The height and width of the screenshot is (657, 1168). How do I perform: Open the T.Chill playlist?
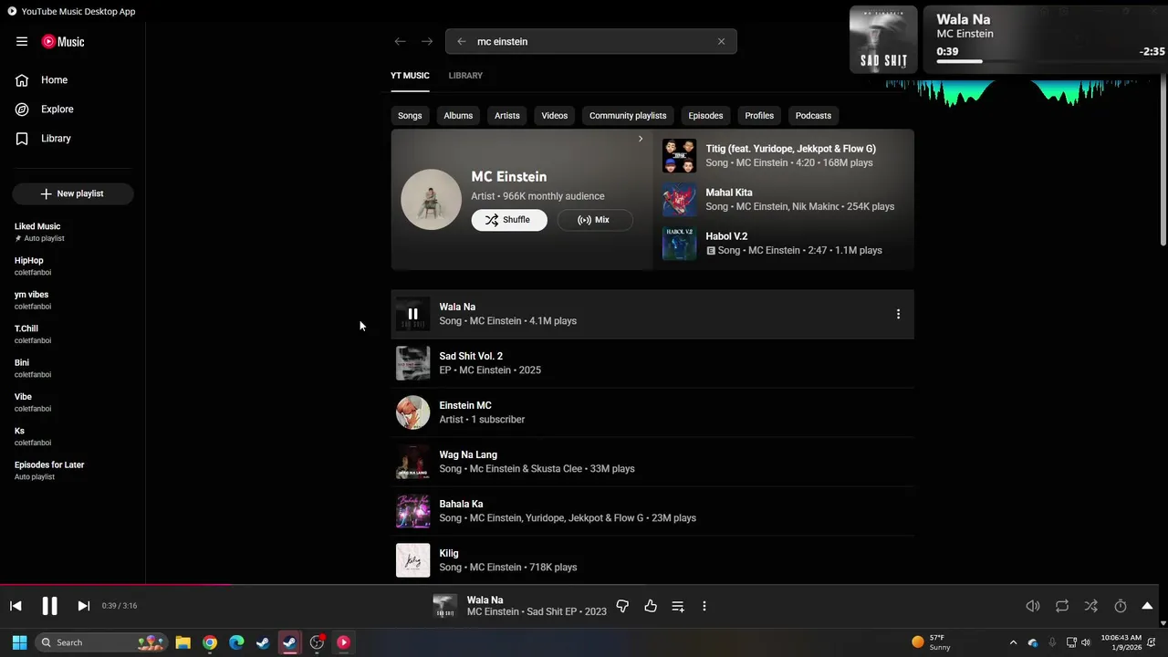tap(73, 334)
